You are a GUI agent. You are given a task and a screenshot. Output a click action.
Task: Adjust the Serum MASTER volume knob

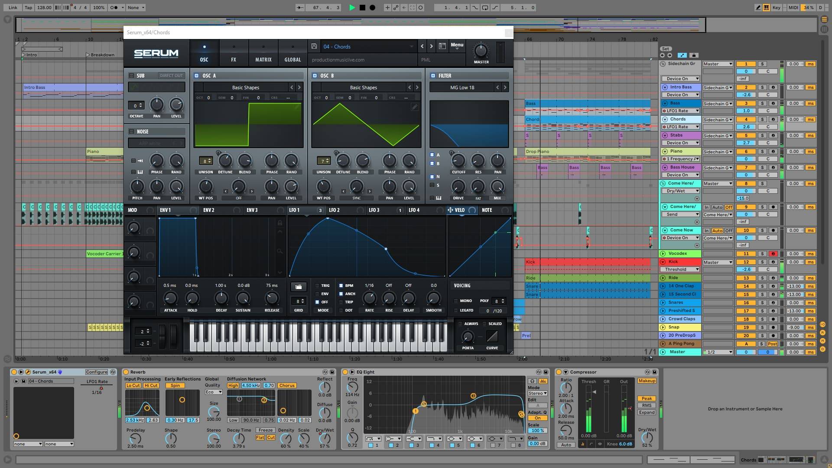tap(481, 51)
